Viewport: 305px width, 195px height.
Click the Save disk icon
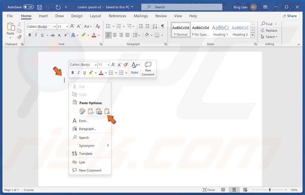pos(39,7)
